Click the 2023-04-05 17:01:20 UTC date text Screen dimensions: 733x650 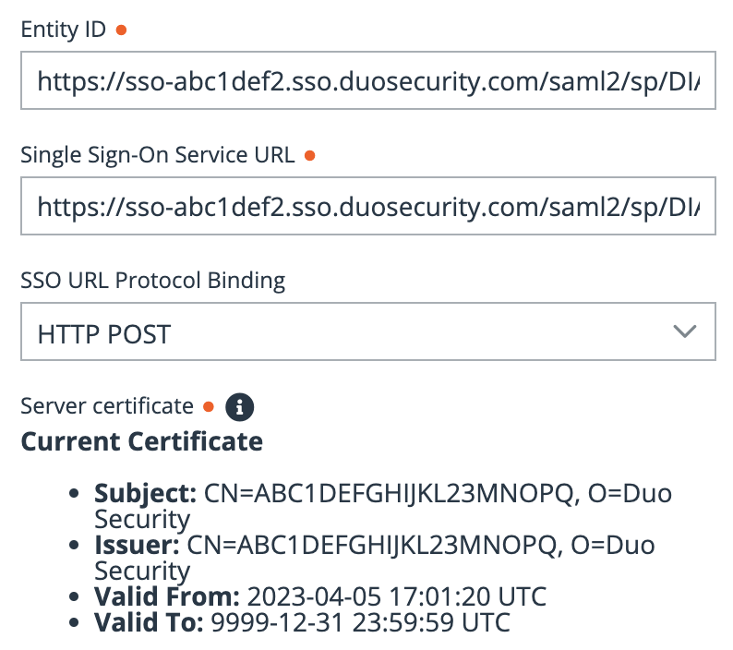(x=397, y=596)
